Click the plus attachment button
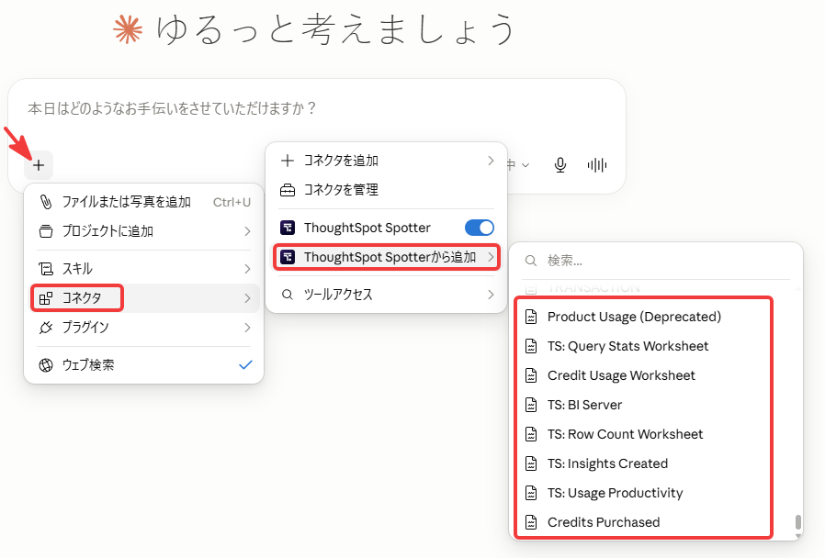825x558 pixels. coord(39,165)
